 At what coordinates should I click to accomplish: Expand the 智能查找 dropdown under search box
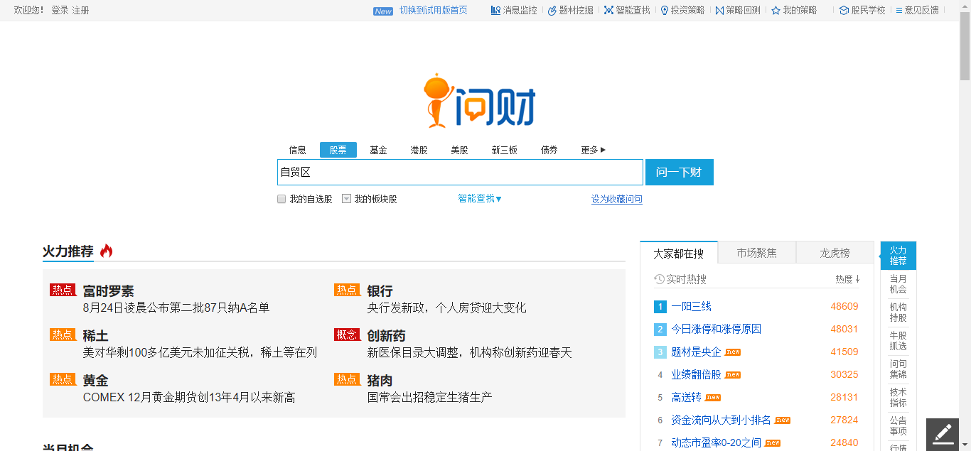coord(480,199)
